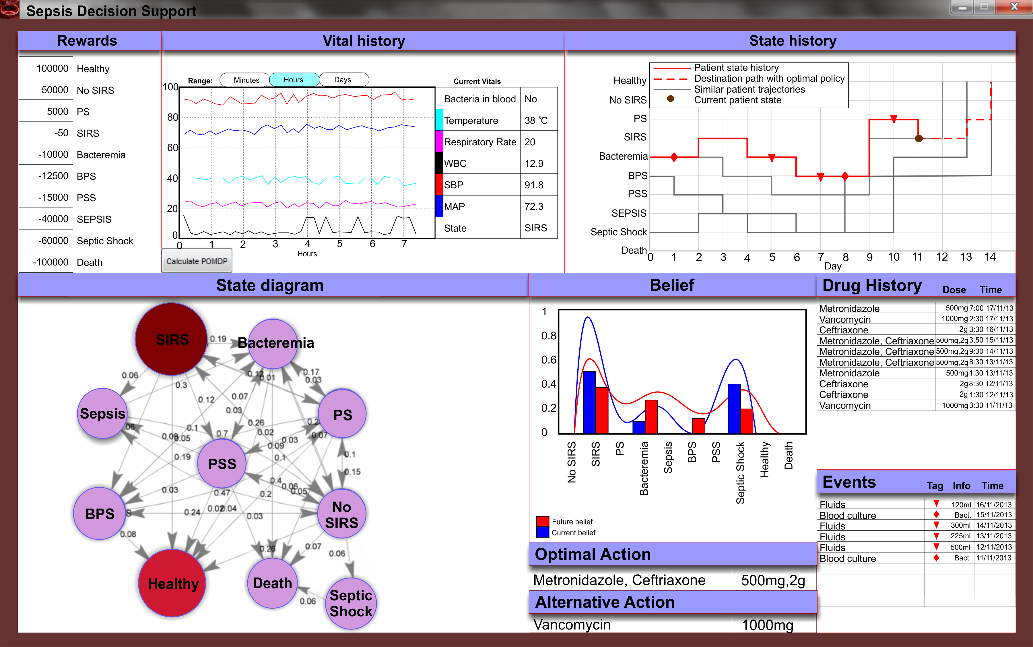
Task: Switch vital range to Minutes
Action: [x=246, y=80]
